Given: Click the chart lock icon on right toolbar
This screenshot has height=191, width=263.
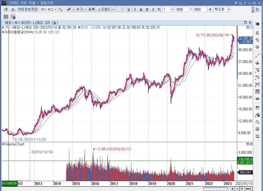Looking at the screenshot, I should pyautogui.click(x=257, y=115).
